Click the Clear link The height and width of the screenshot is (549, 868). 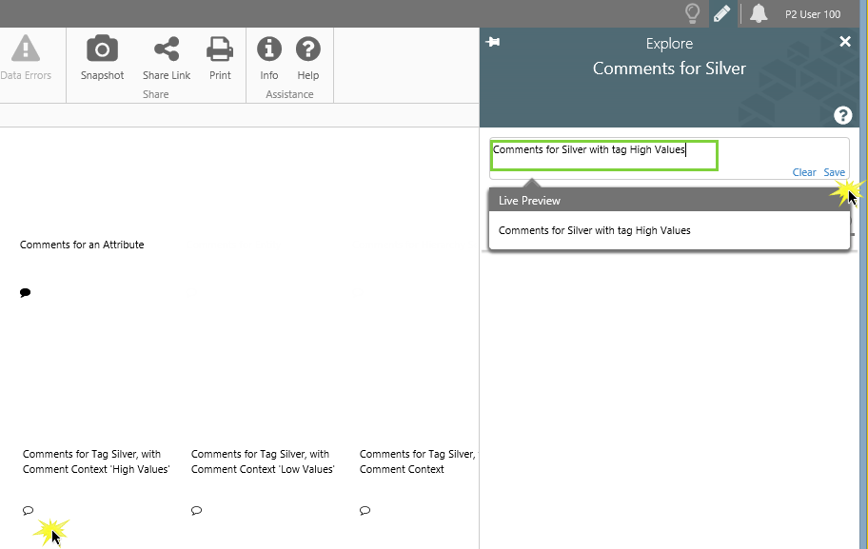(804, 172)
